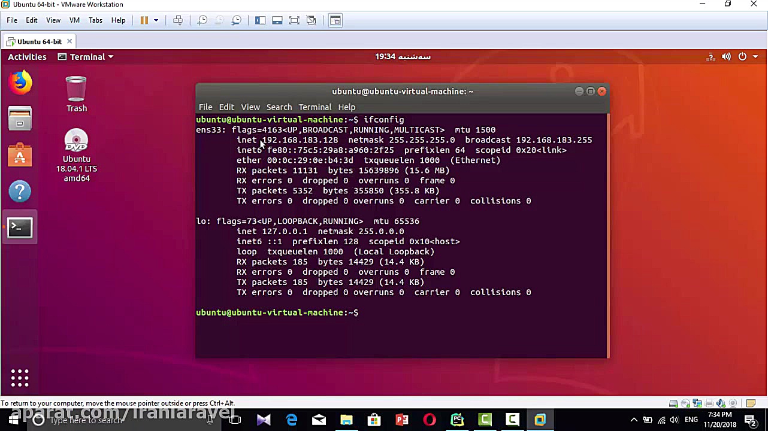Click the Help icon in the dock

(x=20, y=192)
